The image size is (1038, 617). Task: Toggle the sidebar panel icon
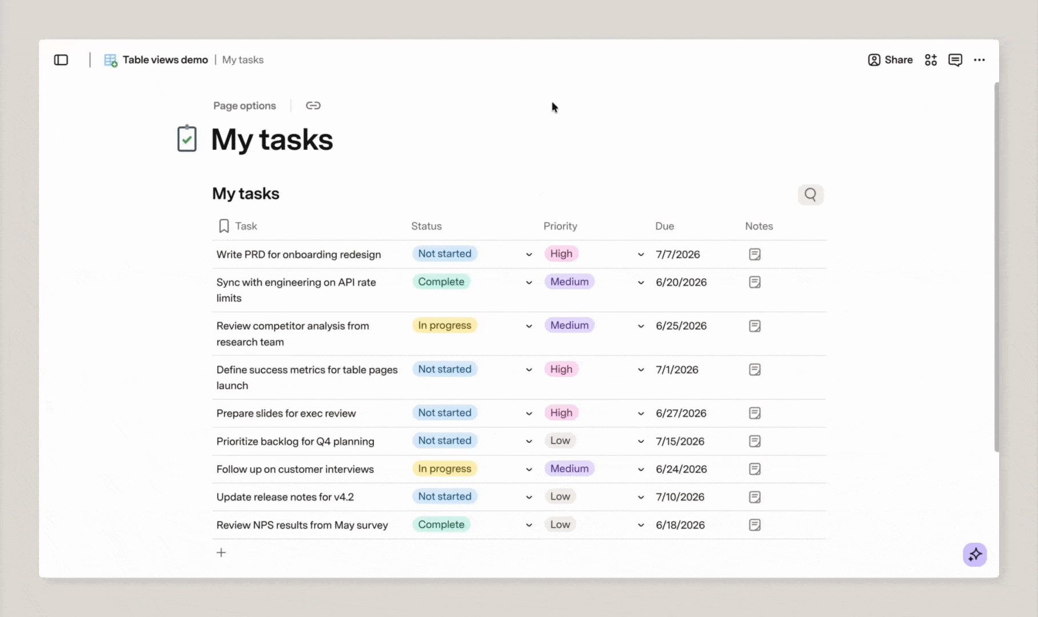pos(61,60)
